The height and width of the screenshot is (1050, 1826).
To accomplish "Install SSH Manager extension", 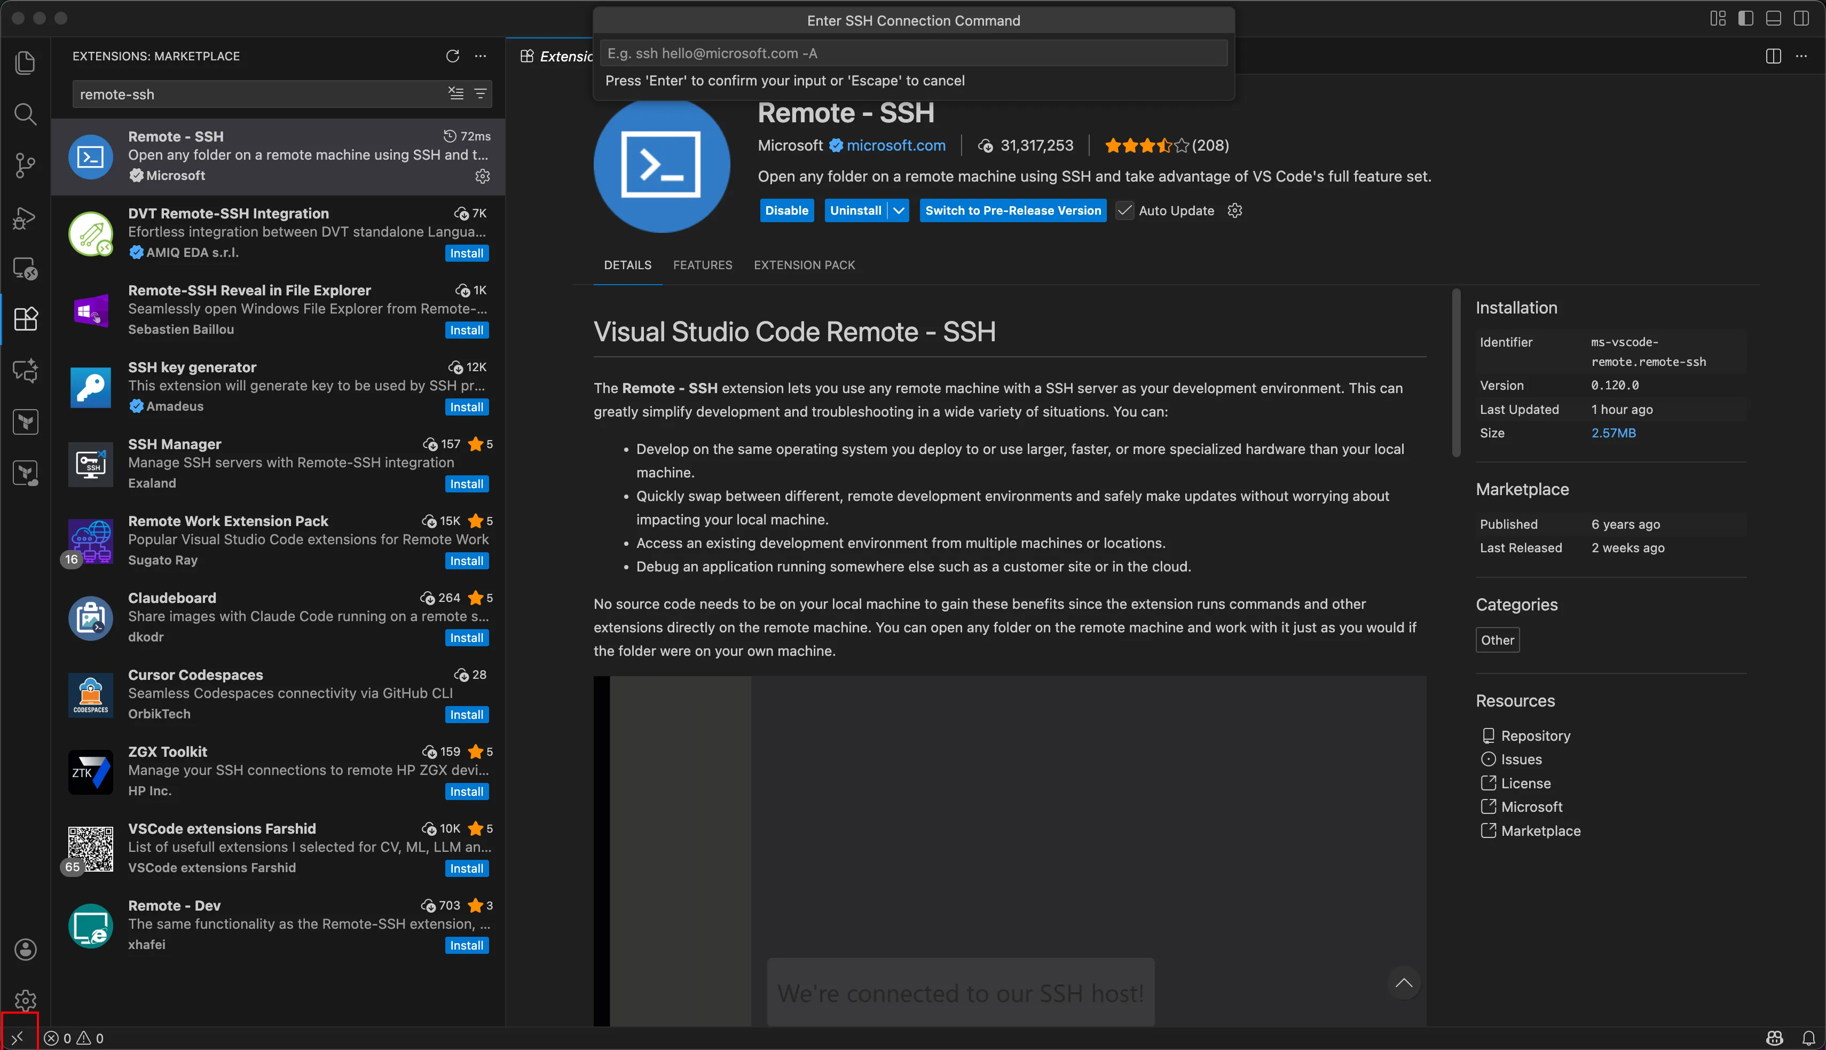I will pyautogui.click(x=467, y=484).
